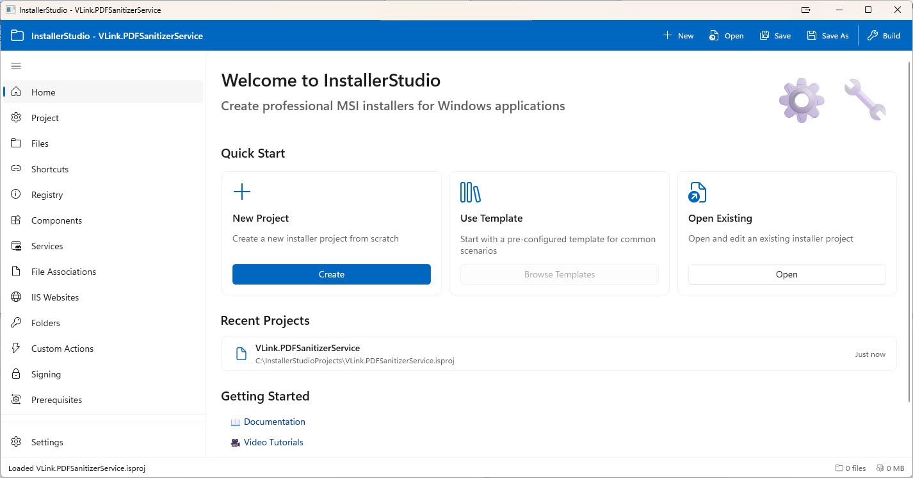Select the Components section

(x=56, y=220)
